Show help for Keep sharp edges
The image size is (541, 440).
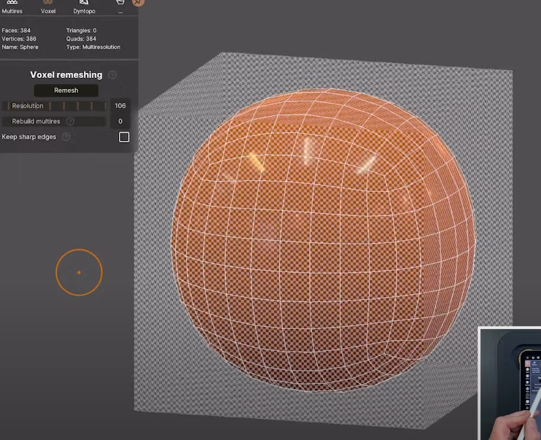tap(66, 136)
